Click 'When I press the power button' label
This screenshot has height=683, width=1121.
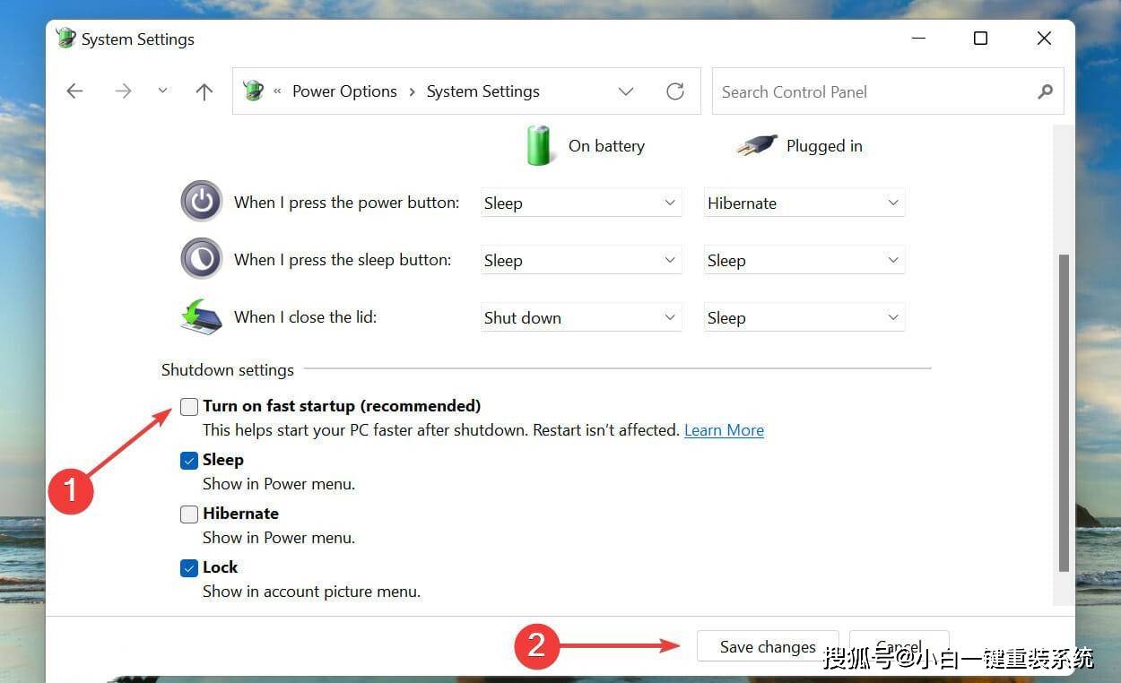click(346, 203)
